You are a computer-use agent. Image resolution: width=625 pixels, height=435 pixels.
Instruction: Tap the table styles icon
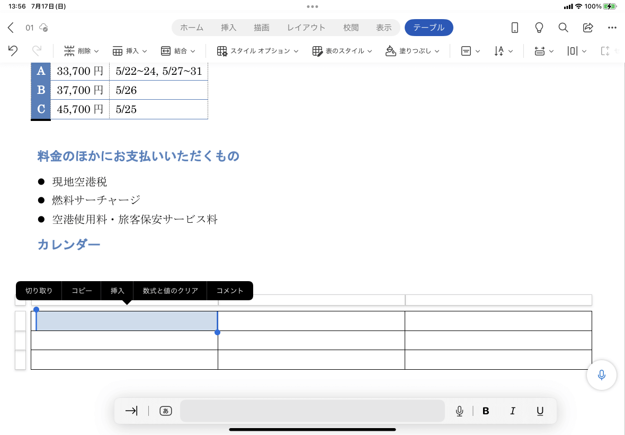(x=317, y=51)
